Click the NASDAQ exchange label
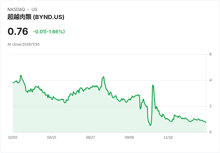220x153 pixels. 16,10
